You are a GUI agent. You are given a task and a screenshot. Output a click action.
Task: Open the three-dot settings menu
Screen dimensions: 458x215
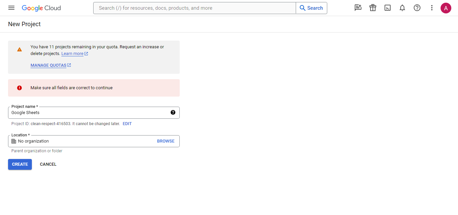point(432,8)
